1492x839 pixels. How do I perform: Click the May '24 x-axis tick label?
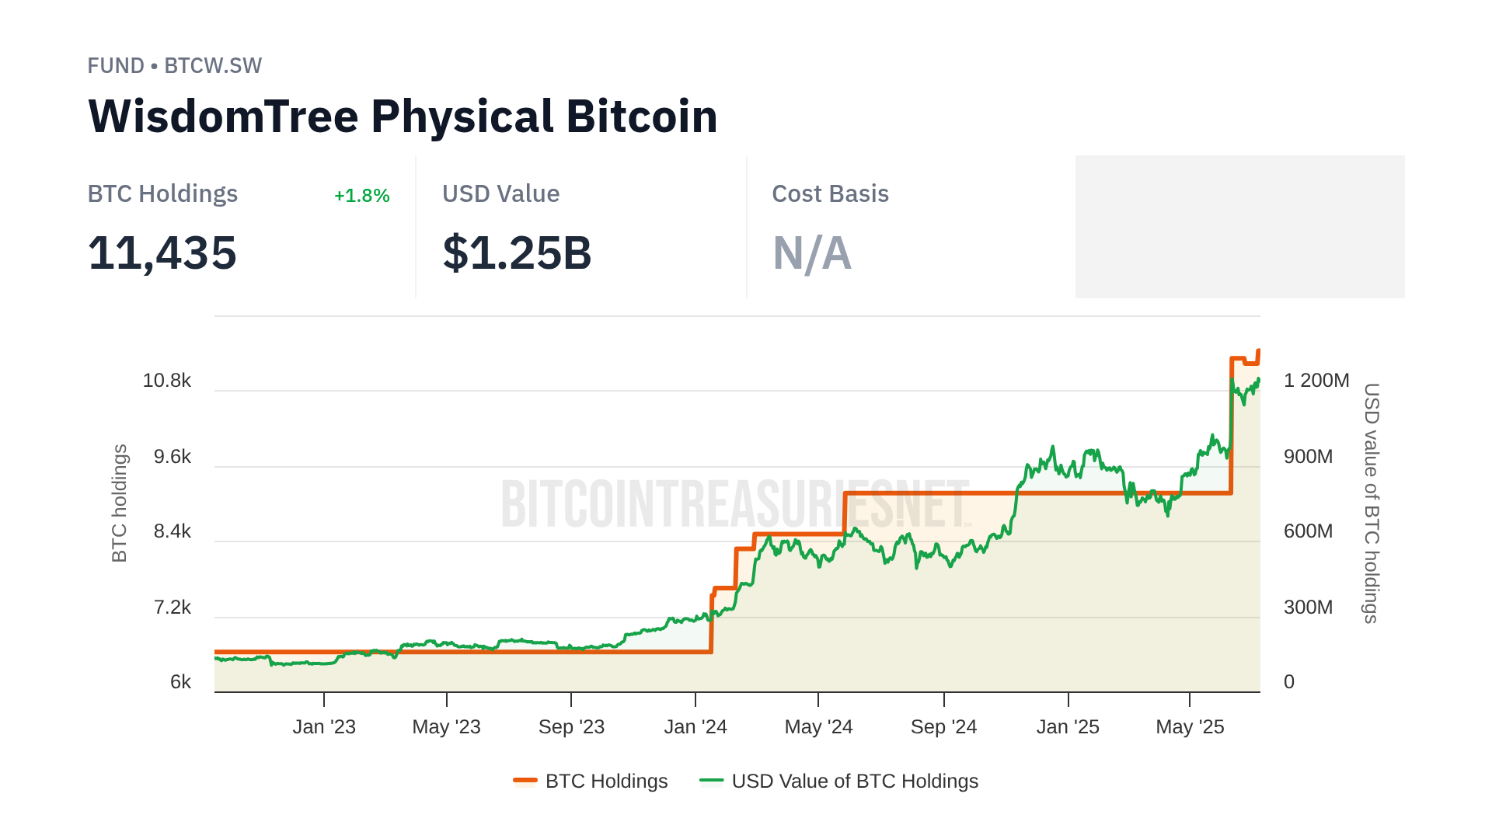(x=818, y=727)
